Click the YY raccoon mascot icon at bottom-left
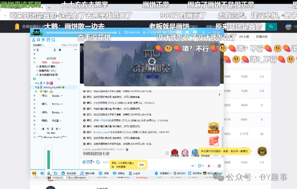This screenshot has height=189, width=297. tap(34, 173)
